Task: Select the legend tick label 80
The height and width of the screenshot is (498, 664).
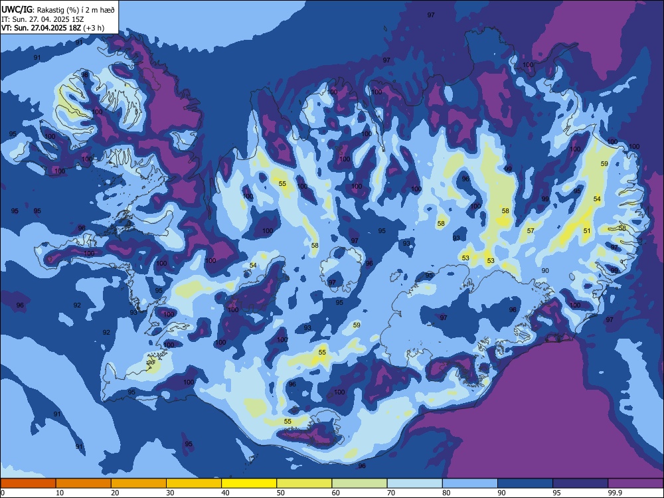Action: pyautogui.click(x=447, y=493)
